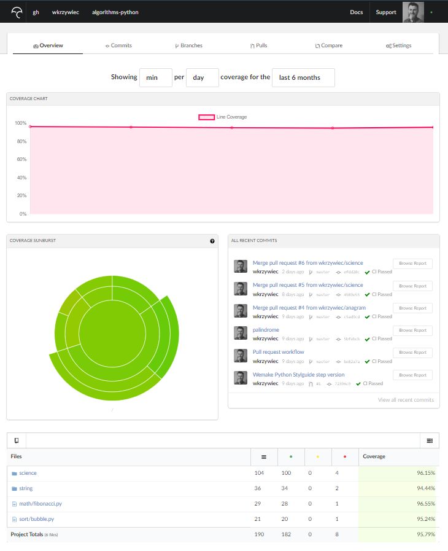Switch to file tree view icon

[x=17, y=440]
